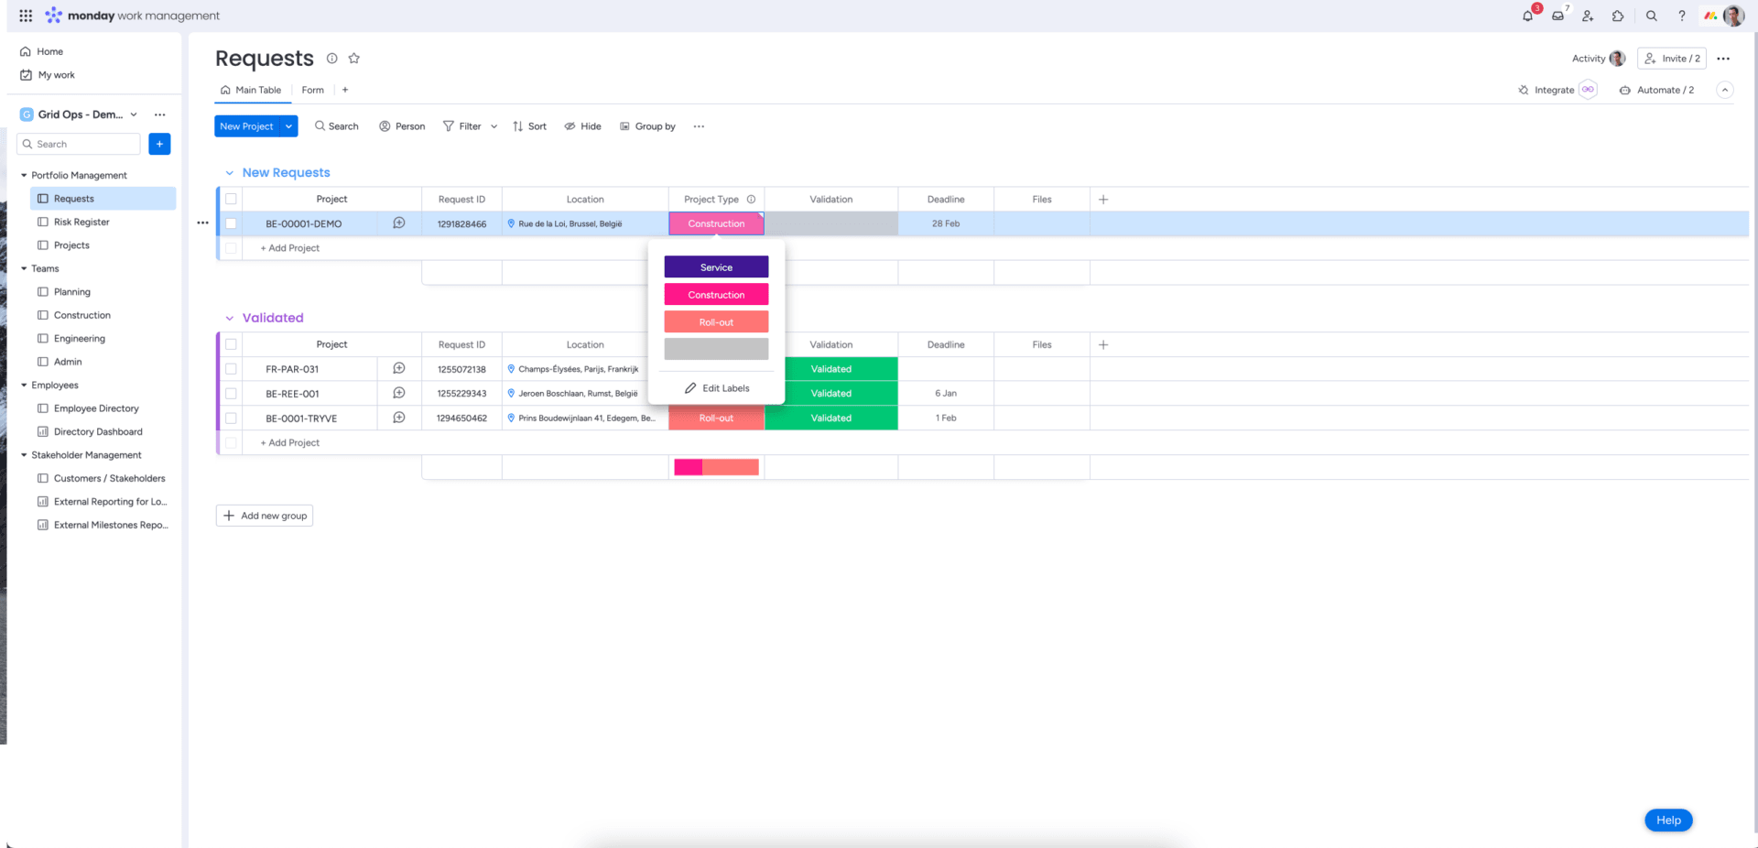Click the invite members icon in top bar
This screenshot has width=1758, height=848.
[x=1588, y=16]
